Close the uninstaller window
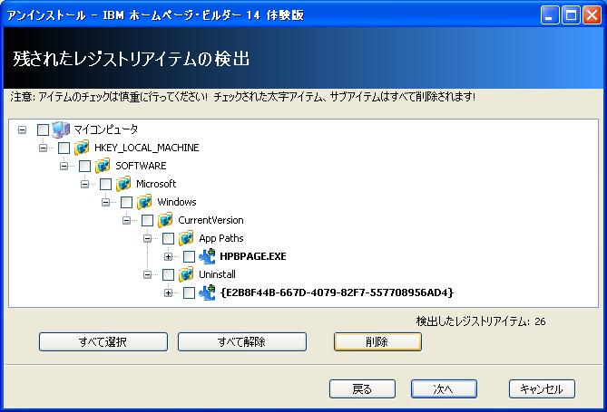 click(x=592, y=15)
